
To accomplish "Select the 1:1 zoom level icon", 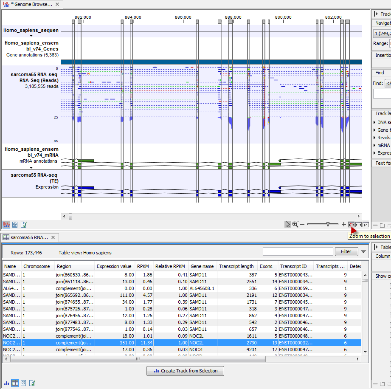I will click(366, 225).
